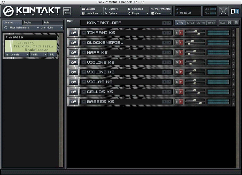Open the GPO Instruments dropdown

pyautogui.click(x=17, y=54)
